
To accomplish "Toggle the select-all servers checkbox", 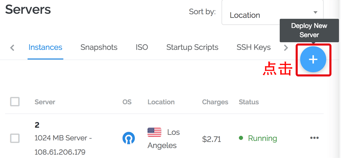I will [x=15, y=102].
